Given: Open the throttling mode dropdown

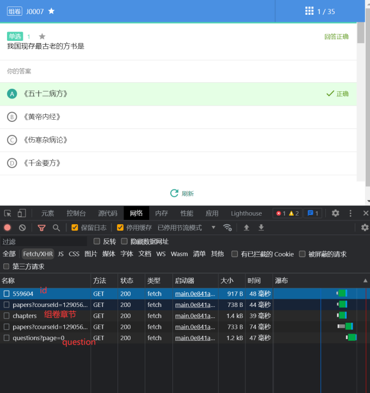Looking at the screenshot, I should 213,228.
